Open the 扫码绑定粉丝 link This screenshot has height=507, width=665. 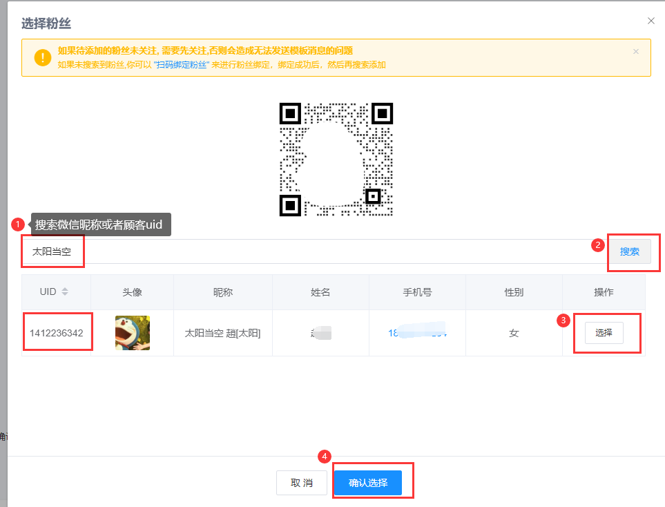(x=182, y=65)
